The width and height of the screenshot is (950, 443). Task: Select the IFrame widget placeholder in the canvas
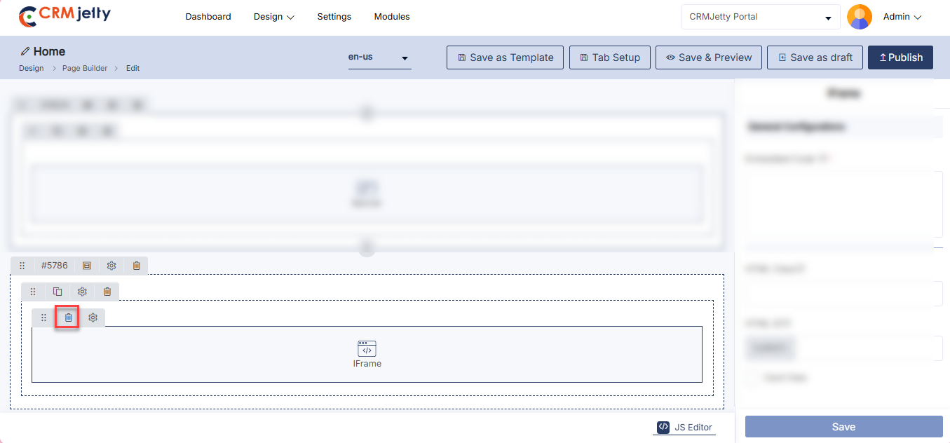[x=367, y=354]
